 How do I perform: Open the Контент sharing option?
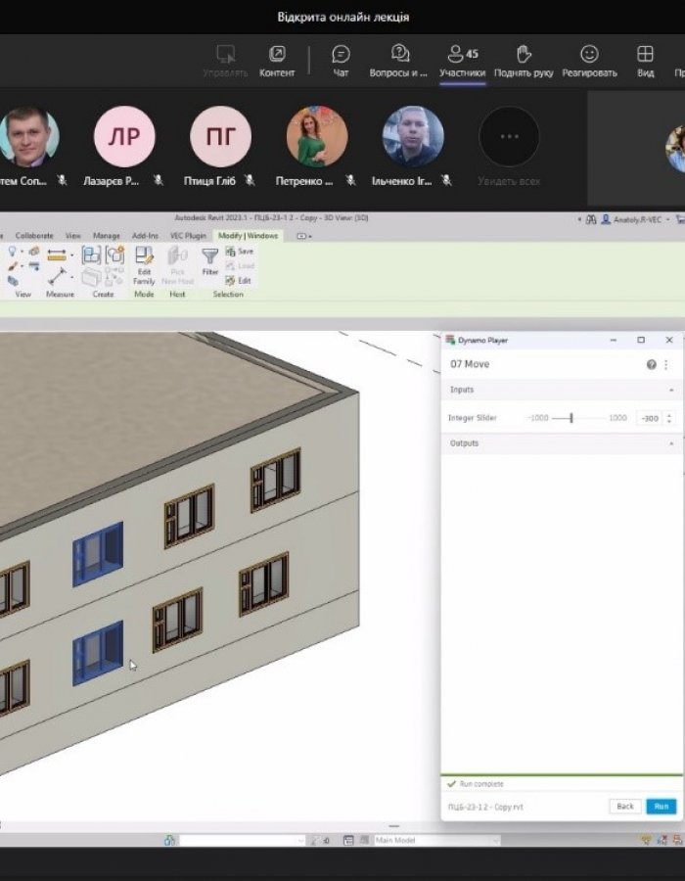(277, 61)
